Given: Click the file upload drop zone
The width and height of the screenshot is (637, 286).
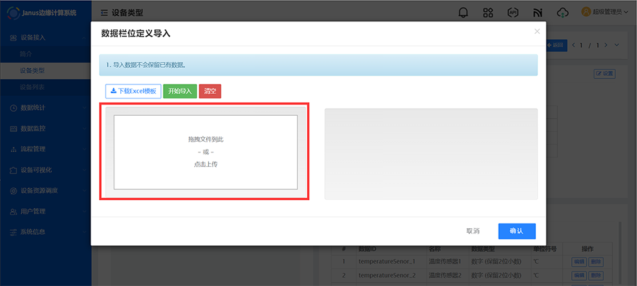Looking at the screenshot, I should pyautogui.click(x=205, y=152).
